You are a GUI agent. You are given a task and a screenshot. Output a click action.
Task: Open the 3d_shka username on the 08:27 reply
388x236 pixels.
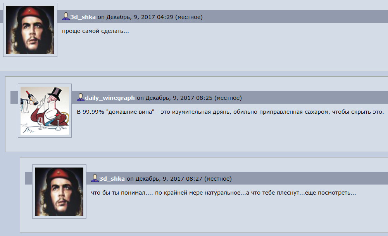[112, 179]
